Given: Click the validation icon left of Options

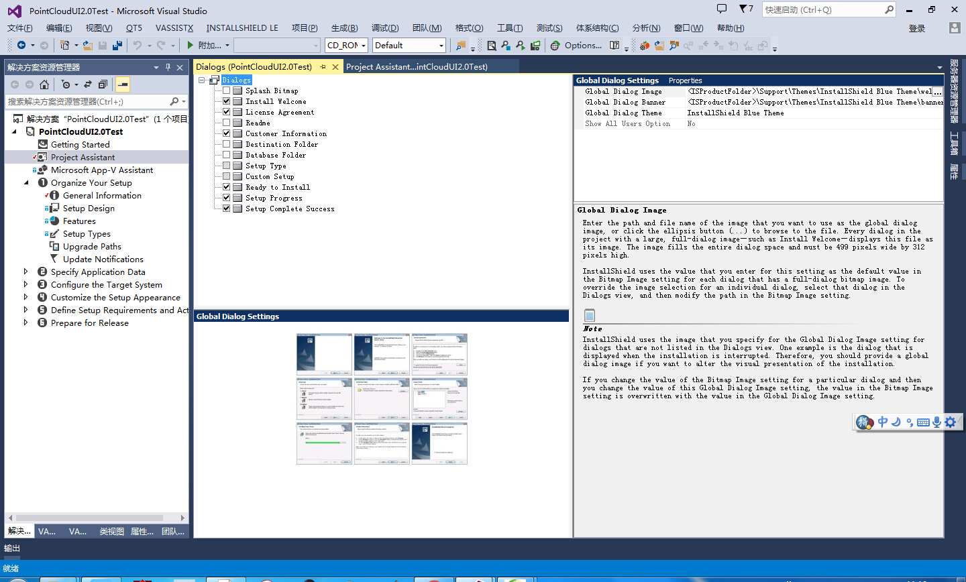Looking at the screenshot, I should [x=555, y=45].
